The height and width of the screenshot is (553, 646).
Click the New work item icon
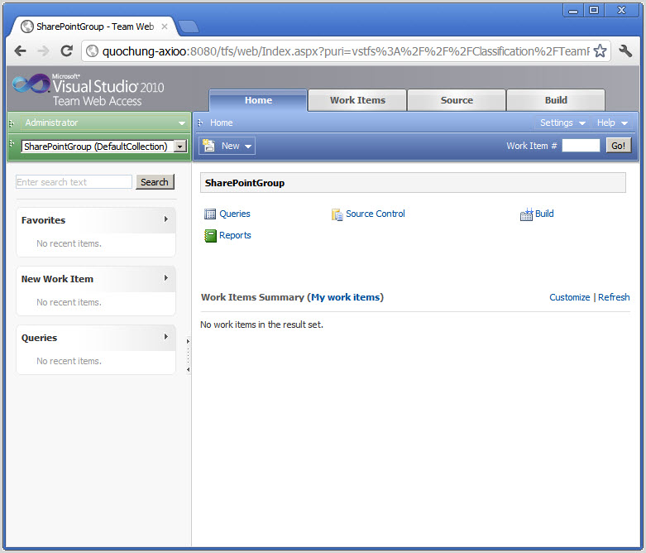209,146
